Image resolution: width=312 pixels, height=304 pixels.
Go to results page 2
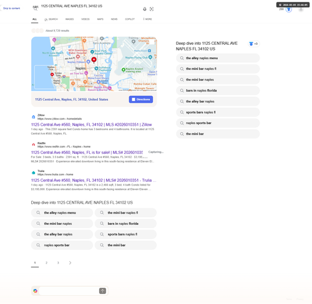pyautogui.click(x=46, y=263)
